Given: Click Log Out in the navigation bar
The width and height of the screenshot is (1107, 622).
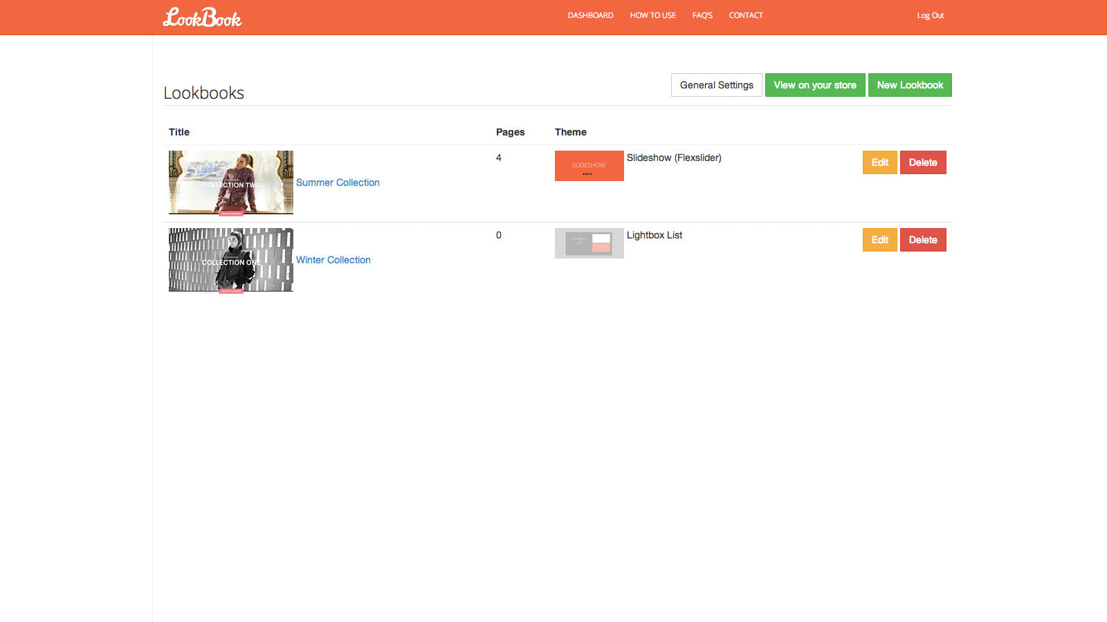Looking at the screenshot, I should [x=930, y=15].
